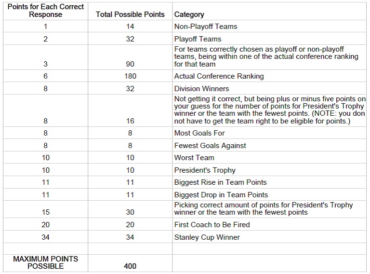Select the 'Most Goals For' cell

(x=269, y=133)
